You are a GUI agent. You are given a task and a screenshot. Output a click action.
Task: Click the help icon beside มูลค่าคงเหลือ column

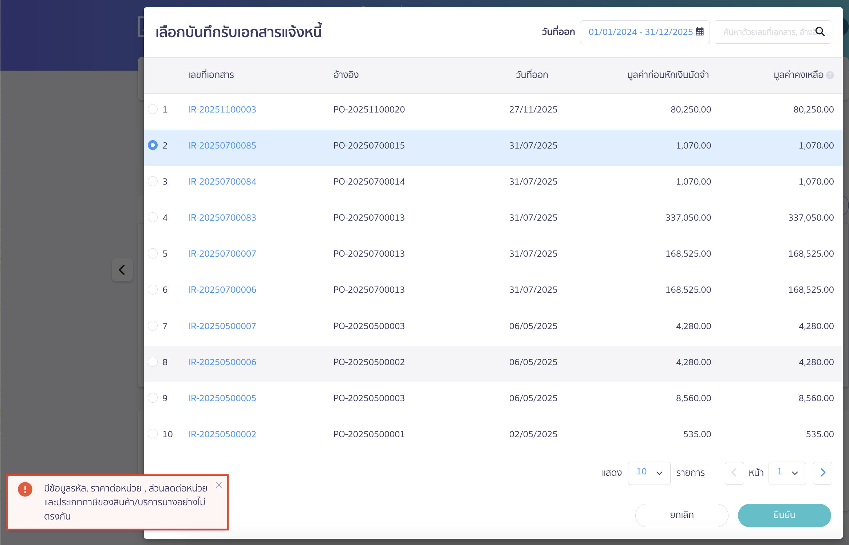pos(830,75)
